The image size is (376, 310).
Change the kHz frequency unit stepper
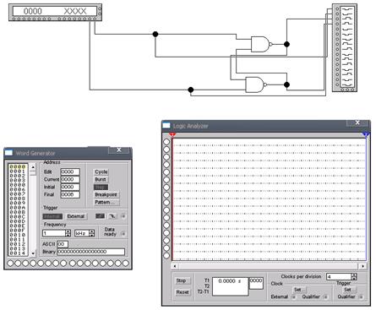(x=92, y=233)
